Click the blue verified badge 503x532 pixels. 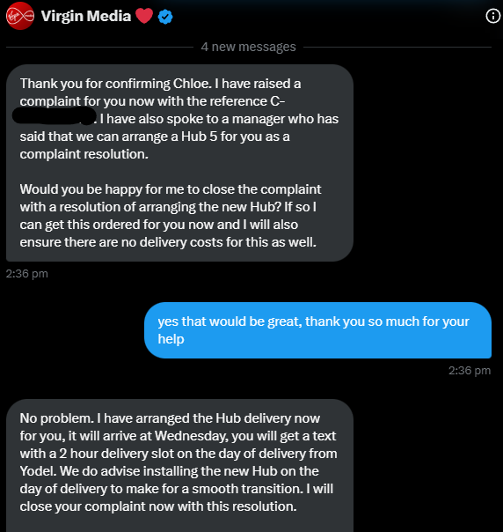pyautogui.click(x=165, y=17)
